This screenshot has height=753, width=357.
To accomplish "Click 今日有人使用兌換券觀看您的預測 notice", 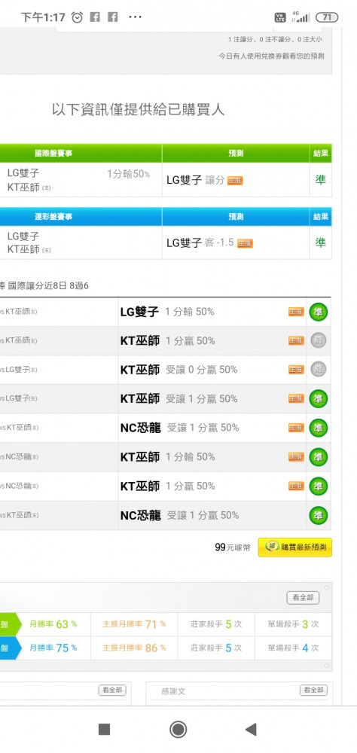I will point(271,56).
